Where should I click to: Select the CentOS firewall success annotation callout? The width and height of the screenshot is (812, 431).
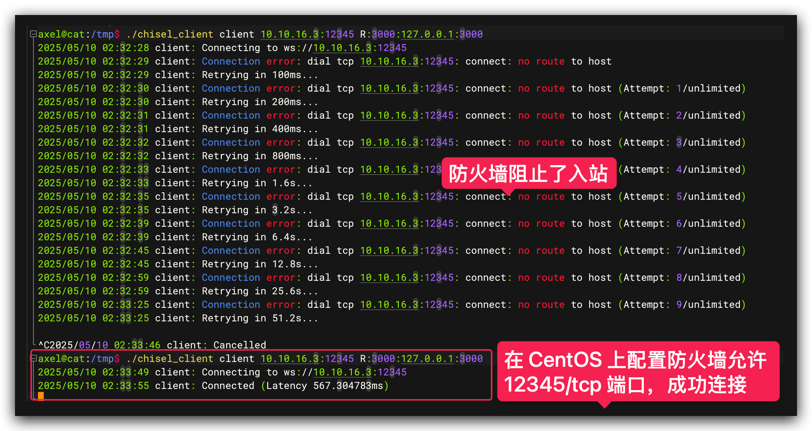click(639, 372)
